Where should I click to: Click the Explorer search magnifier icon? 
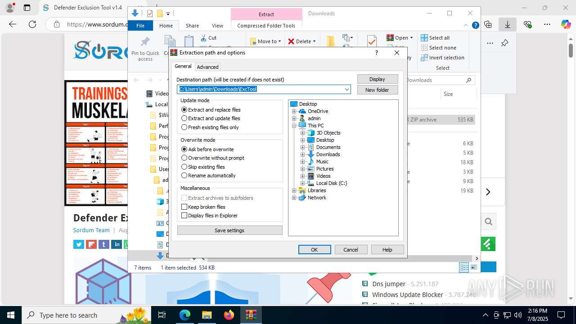[x=468, y=80]
